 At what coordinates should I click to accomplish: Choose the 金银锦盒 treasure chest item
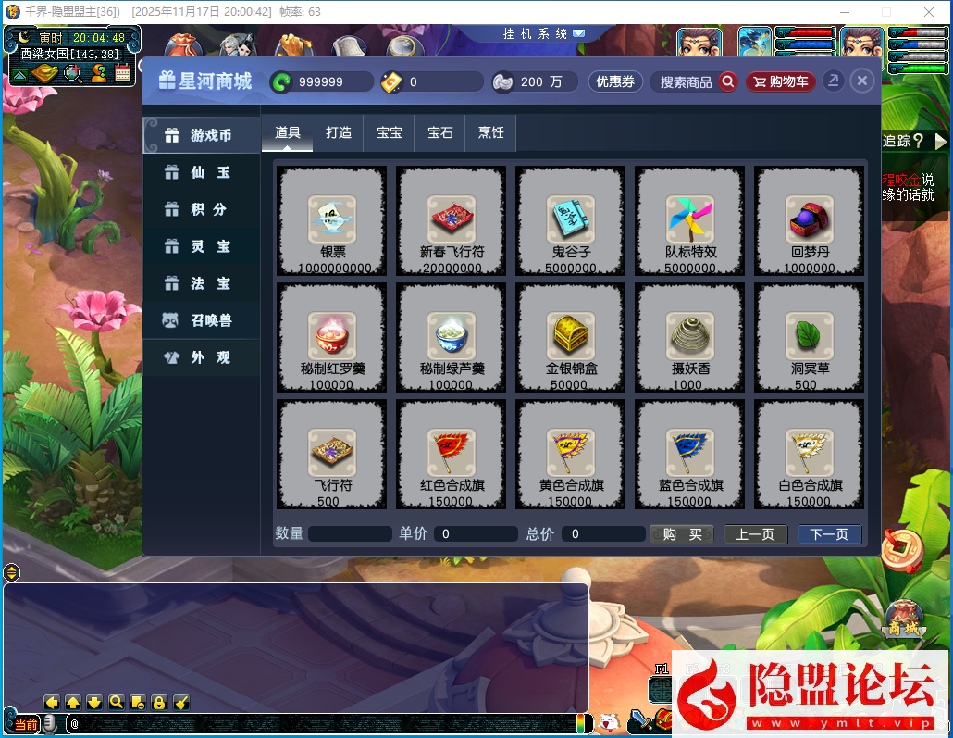point(570,335)
